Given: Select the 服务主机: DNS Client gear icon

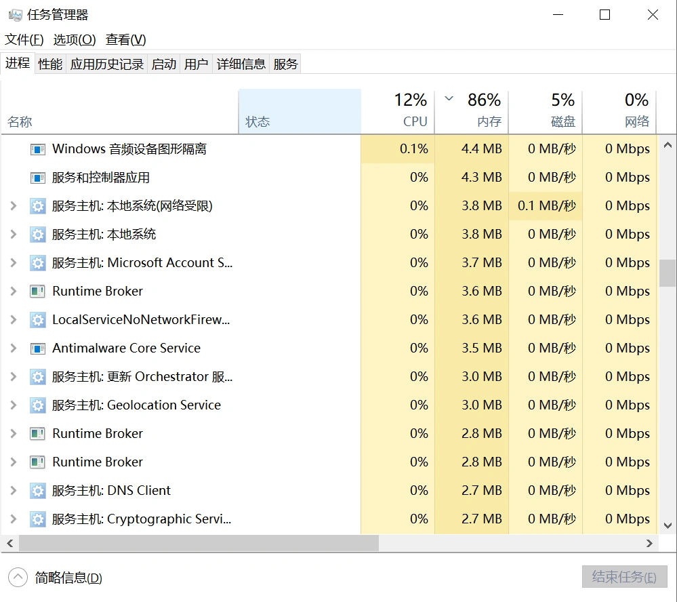Looking at the screenshot, I should [38, 490].
